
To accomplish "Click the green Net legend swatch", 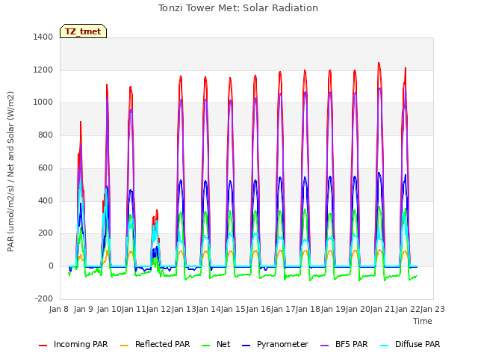I will point(206,346).
